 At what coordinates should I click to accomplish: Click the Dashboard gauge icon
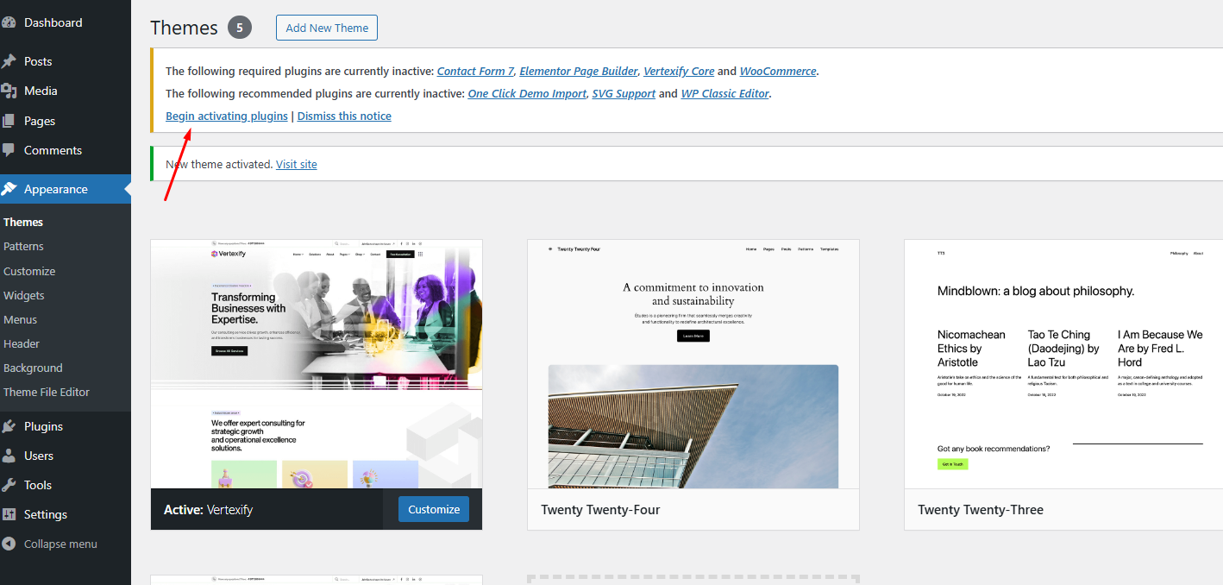[9, 22]
